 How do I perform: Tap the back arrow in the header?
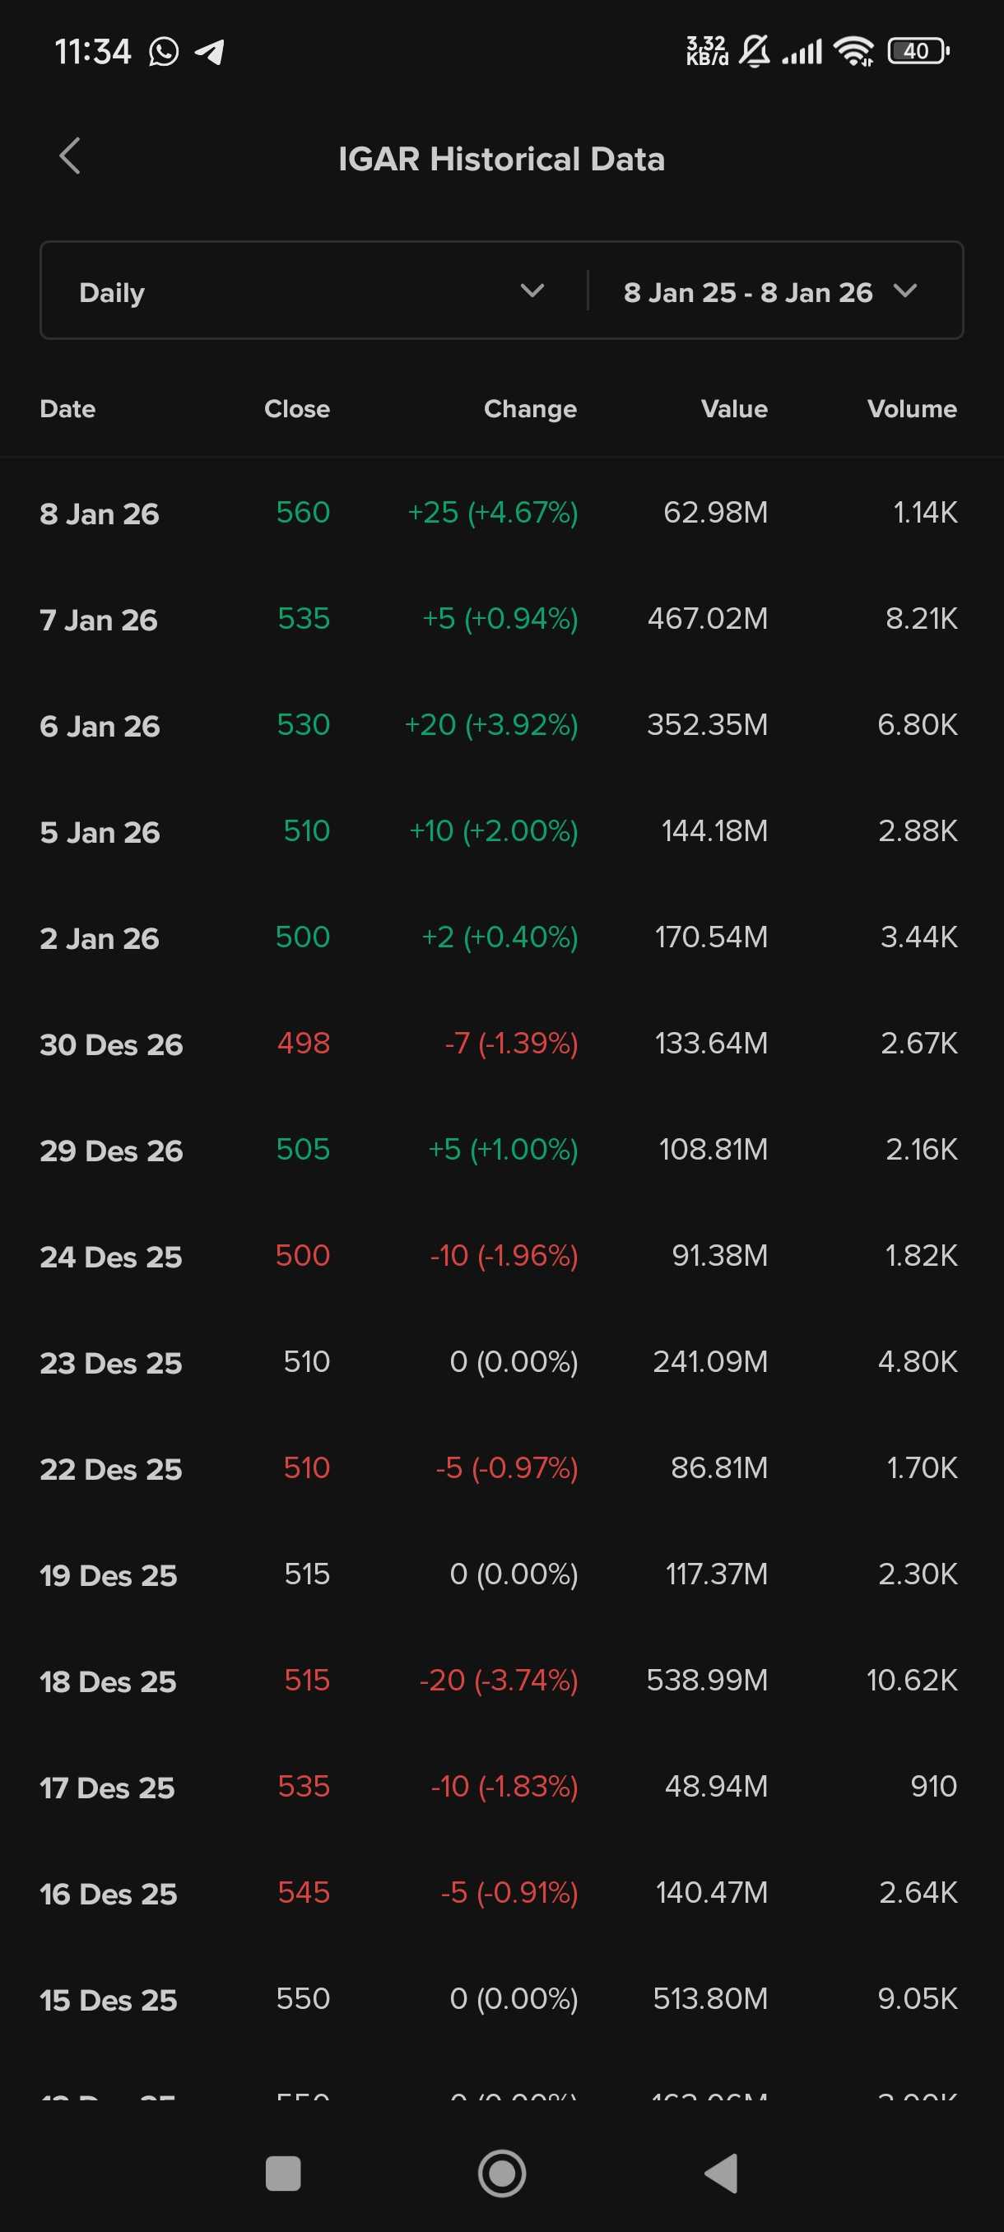click(70, 157)
